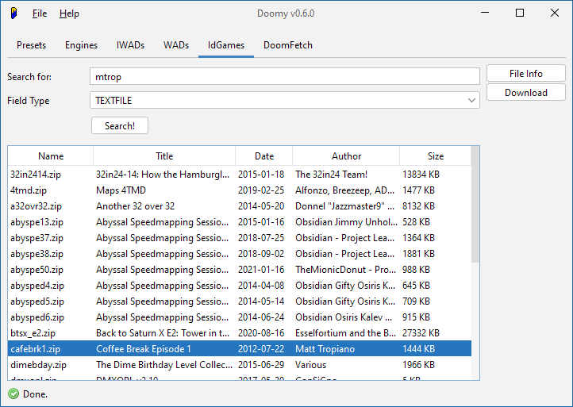Sort results by Name column header
This screenshot has height=407, width=573.
pyautogui.click(x=51, y=156)
